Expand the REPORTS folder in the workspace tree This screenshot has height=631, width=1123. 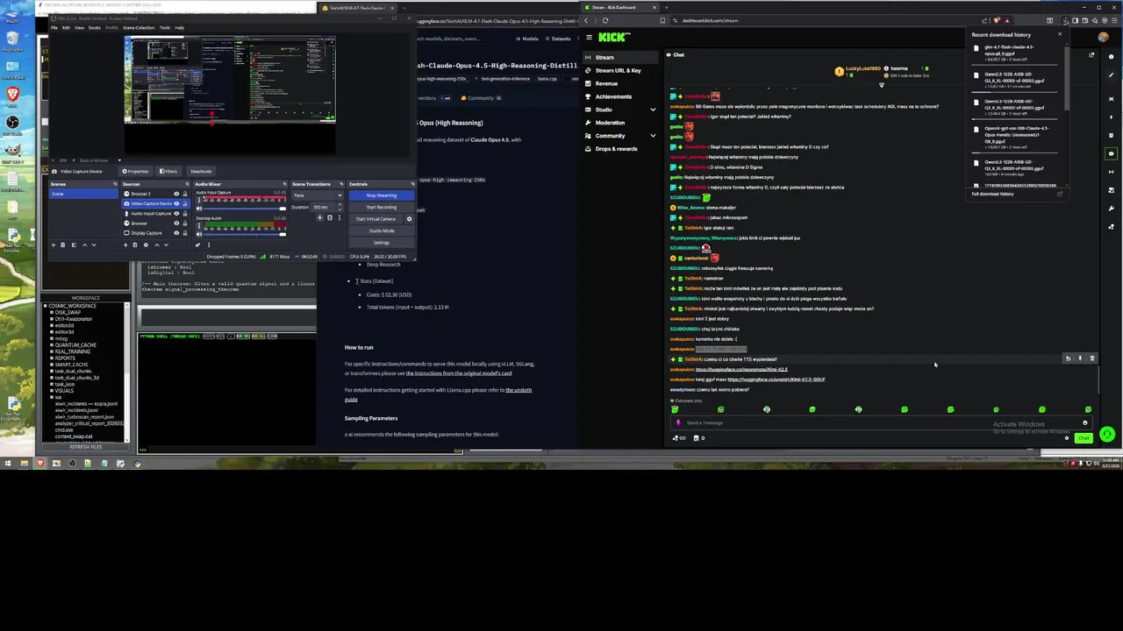(x=51, y=358)
